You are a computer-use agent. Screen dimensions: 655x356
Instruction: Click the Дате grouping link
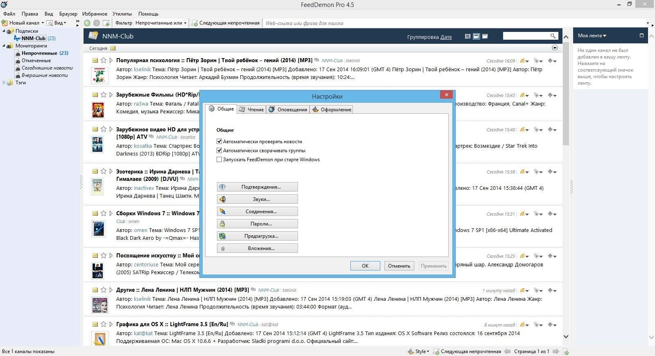pyautogui.click(x=446, y=37)
